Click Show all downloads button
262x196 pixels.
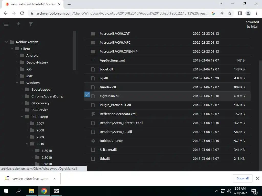[x=243, y=178]
